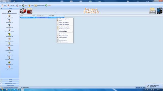Select Wszystko do MPG converter

[9, 49]
